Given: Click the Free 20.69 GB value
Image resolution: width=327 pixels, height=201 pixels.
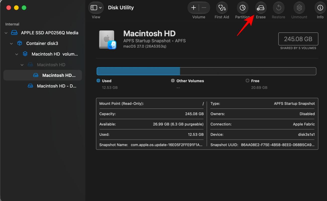Looking at the screenshot, I should click(x=259, y=88).
